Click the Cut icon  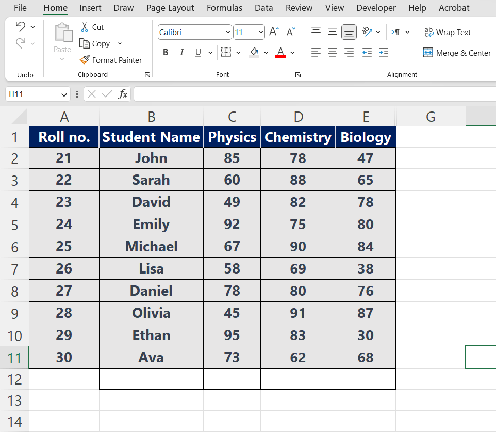84,26
